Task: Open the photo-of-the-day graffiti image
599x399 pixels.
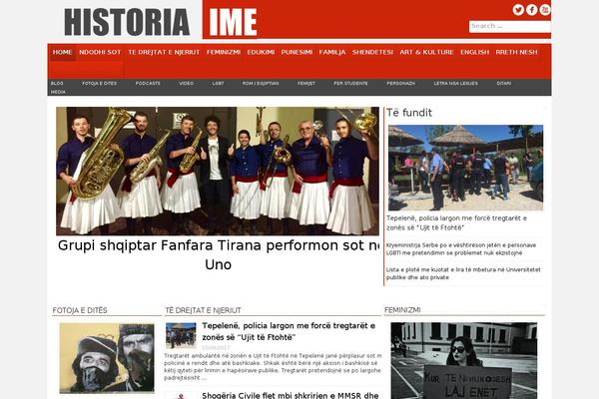Action: pyautogui.click(x=107, y=358)
